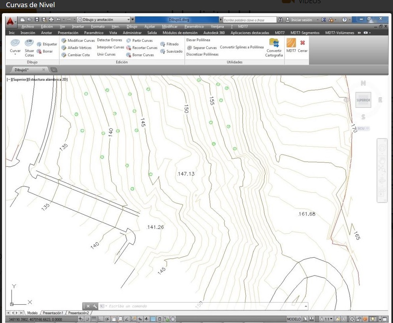Viewport: 393px width, 323px height.
Task: Toggle the MODELO space button in status bar
Action: [294, 319]
